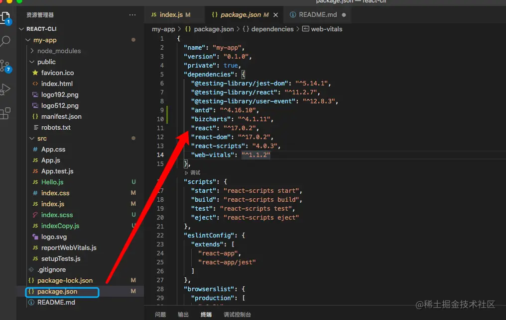Open the 问题 problems panel tab
This screenshot has height=320, width=506.
[160, 315]
